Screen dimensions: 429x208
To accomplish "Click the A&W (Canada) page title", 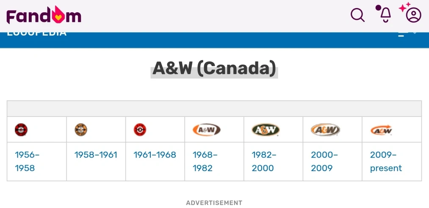I will (x=214, y=68).
